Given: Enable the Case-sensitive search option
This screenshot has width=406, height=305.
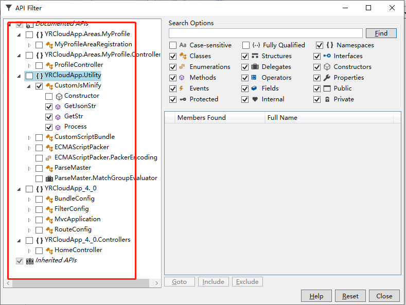Looking at the screenshot, I should 173,45.
